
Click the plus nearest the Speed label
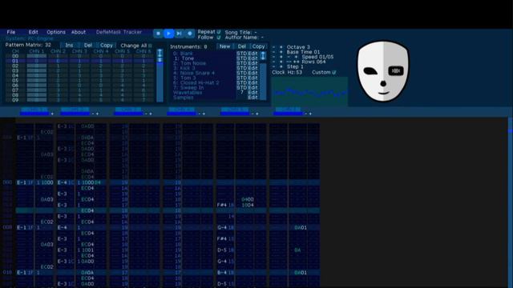(296, 57)
